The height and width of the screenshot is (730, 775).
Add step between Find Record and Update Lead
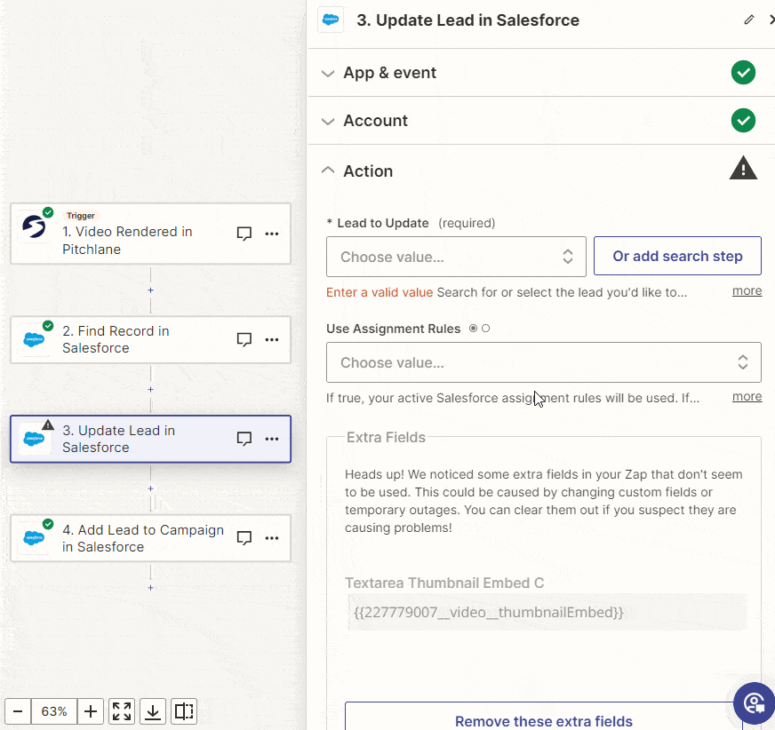(151, 390)
